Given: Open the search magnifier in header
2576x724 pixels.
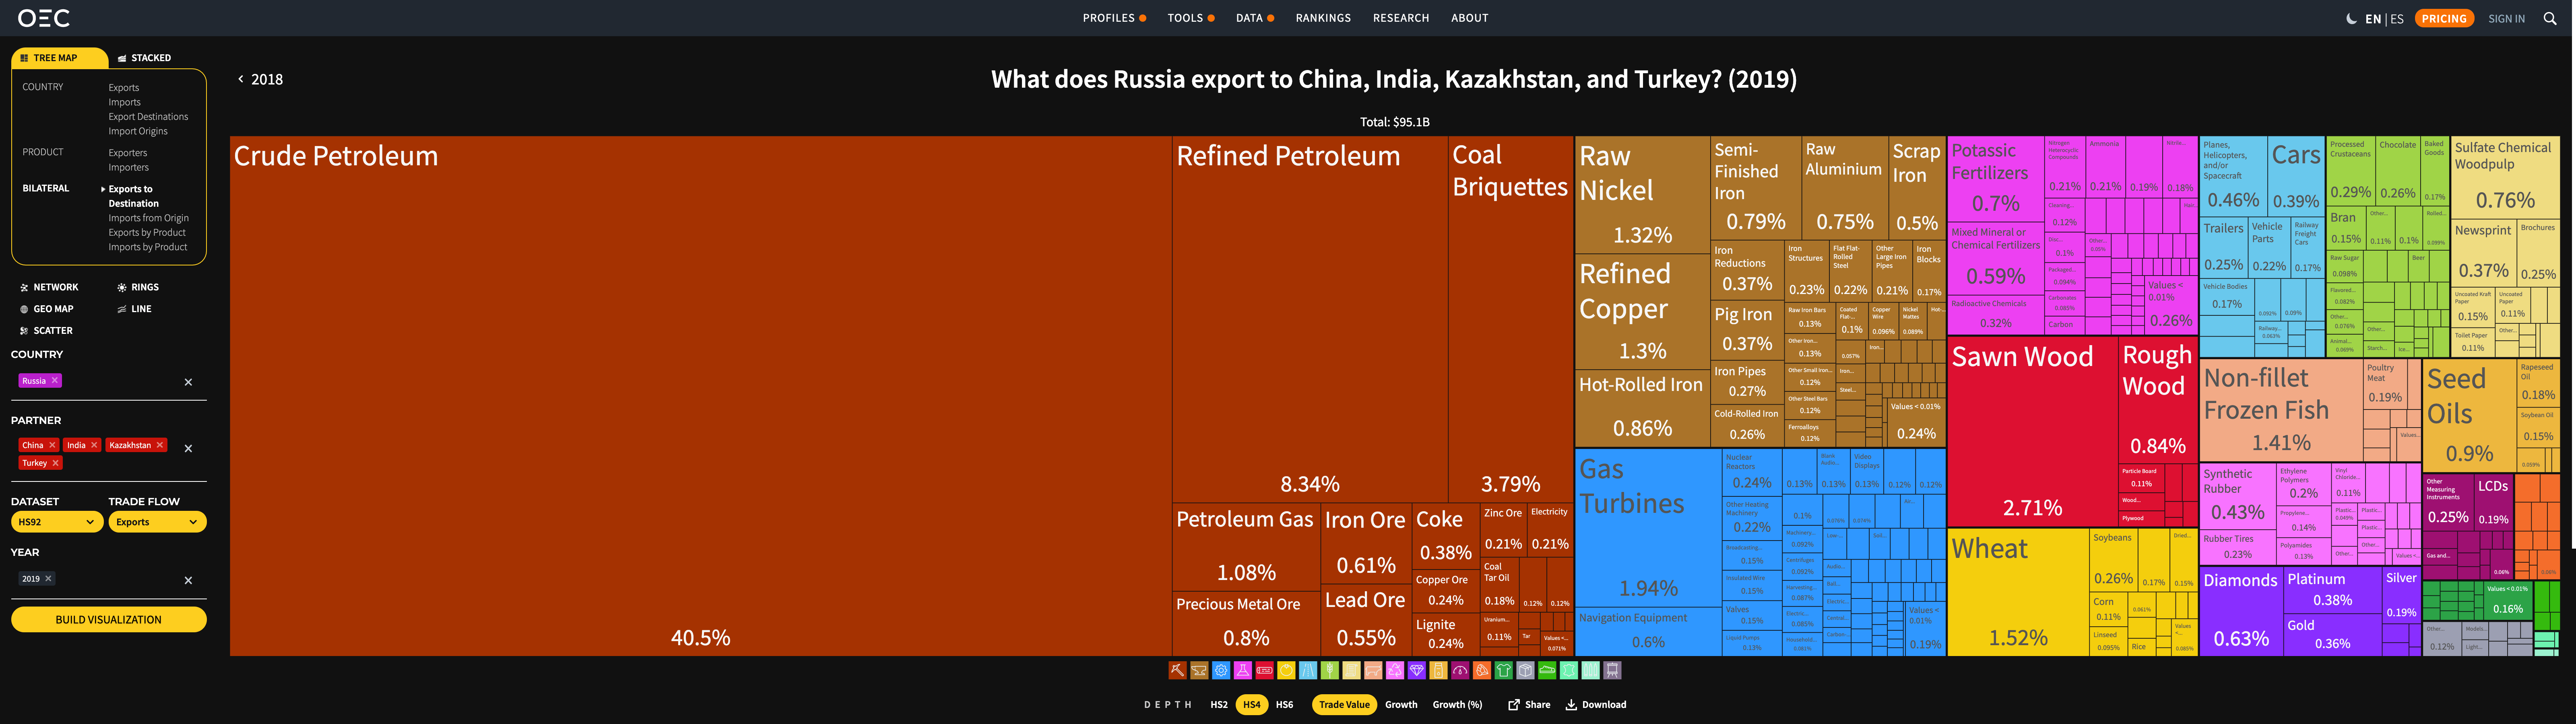Looking at the screenshot, I should click(x=2550, y=18).
